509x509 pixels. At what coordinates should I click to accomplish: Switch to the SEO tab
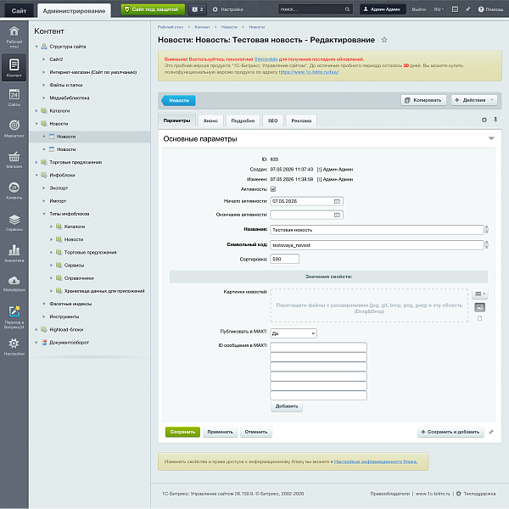point(272,120)
